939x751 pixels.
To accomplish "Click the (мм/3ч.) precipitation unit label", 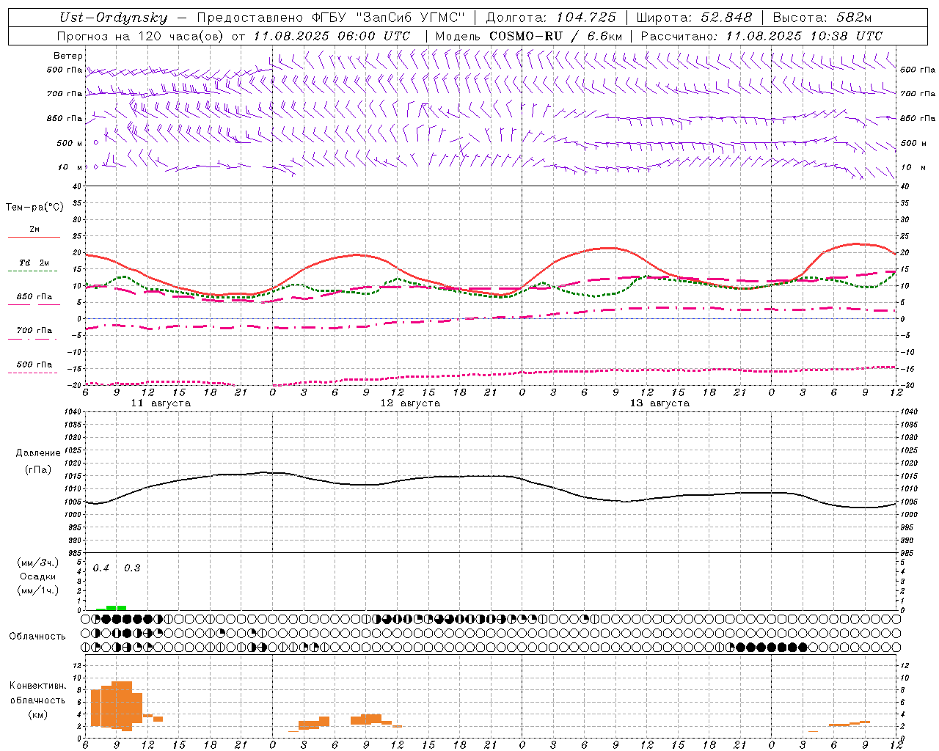I will pos(38,563).
